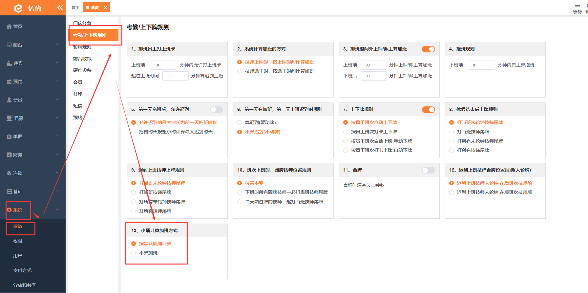Viewport: 588px width, 293px height.
Task: Click the 前台 monitor icon
Action: [x=9, y=45]
